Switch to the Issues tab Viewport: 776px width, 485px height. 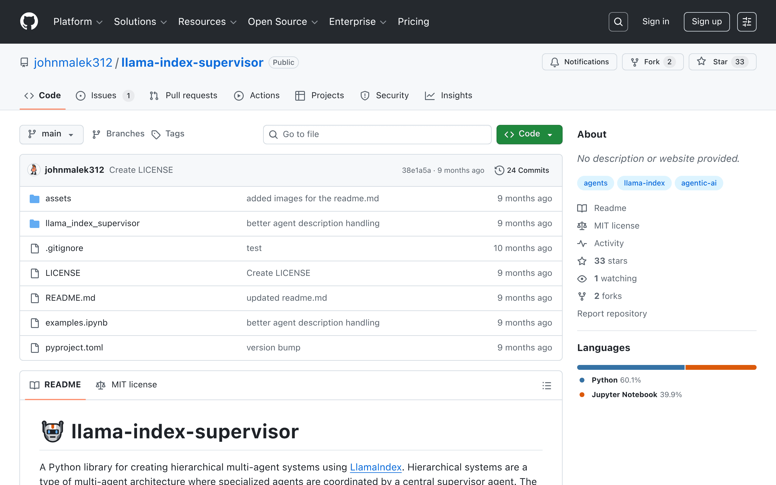click(x=105, y=95)
